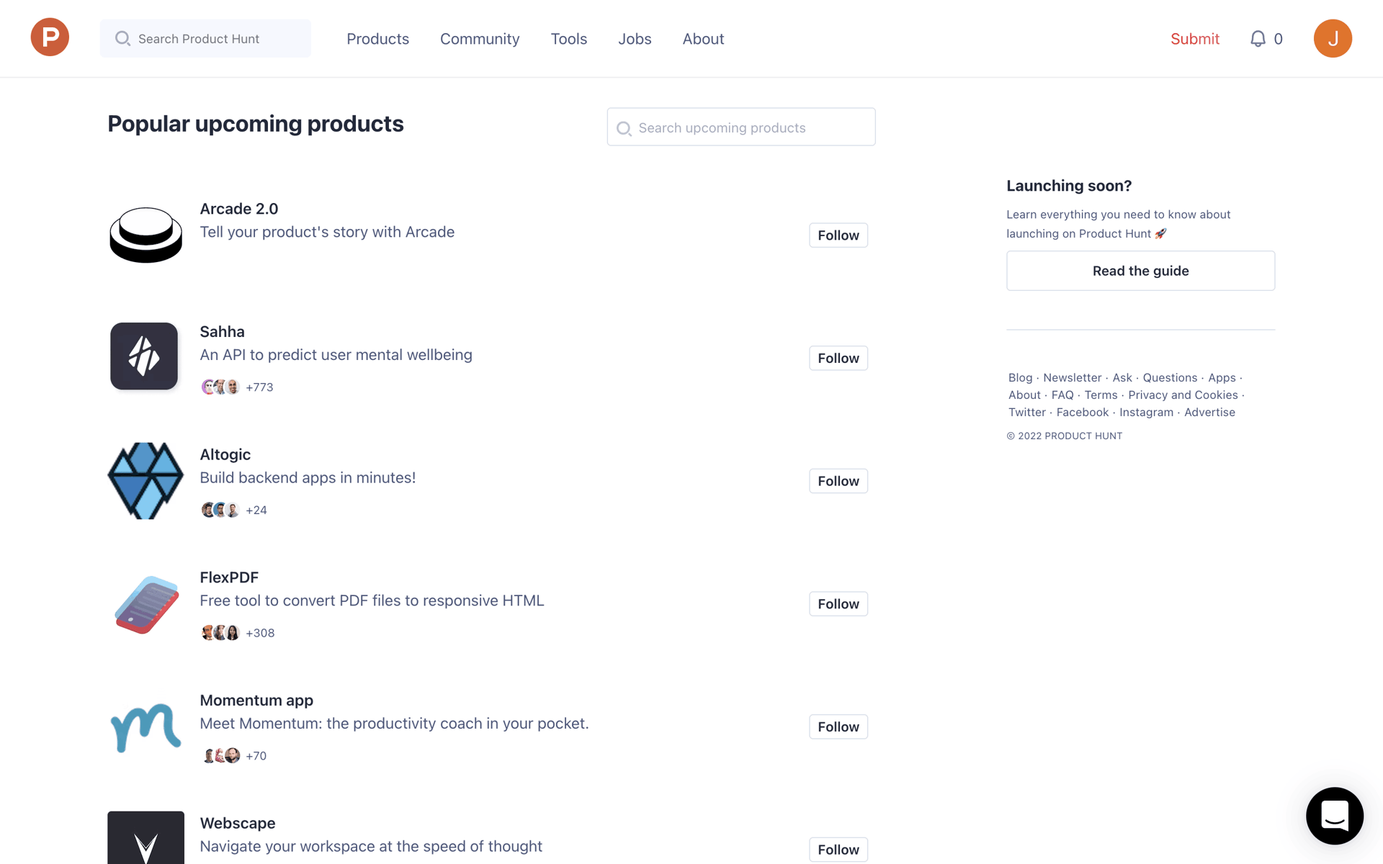Screen dimensions: 1383x864
Task: Click the Altogic product logo
Action: click(146, 480)
